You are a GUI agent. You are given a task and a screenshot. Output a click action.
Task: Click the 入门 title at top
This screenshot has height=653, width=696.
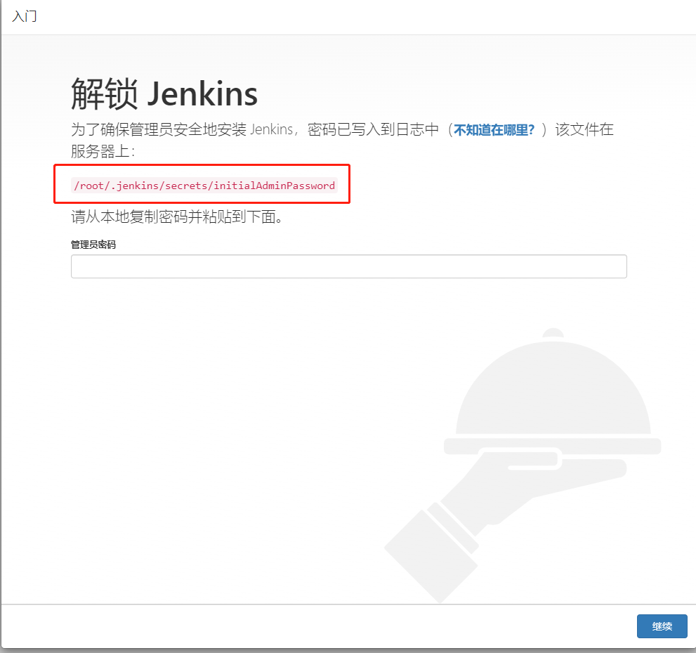point(25,16)
